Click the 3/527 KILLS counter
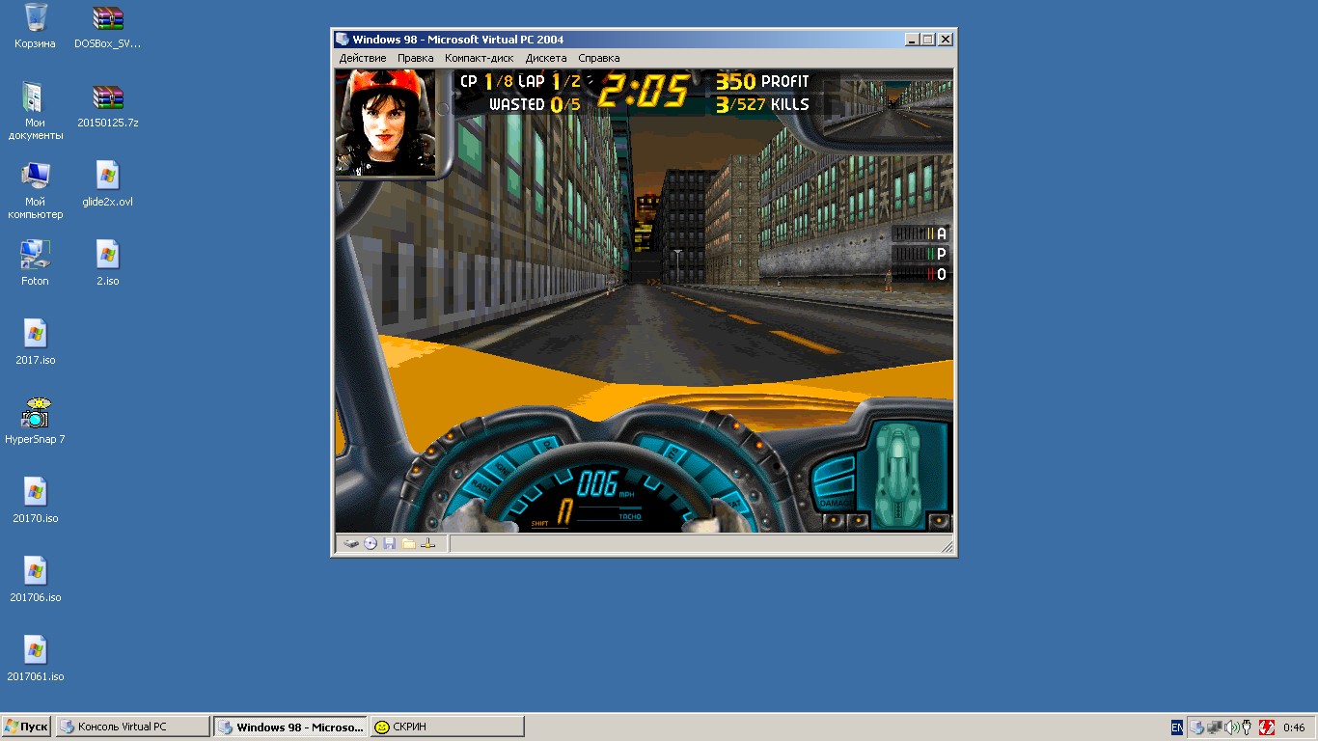This screenshot has width=1318, height=741. [762, 104]
